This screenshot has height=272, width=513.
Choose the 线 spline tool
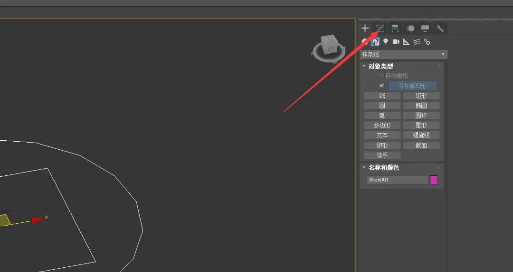pos(382,96)
